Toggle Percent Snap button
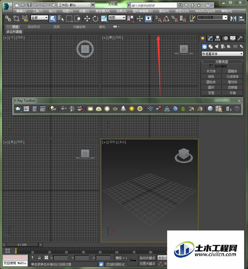 point(174,19)
